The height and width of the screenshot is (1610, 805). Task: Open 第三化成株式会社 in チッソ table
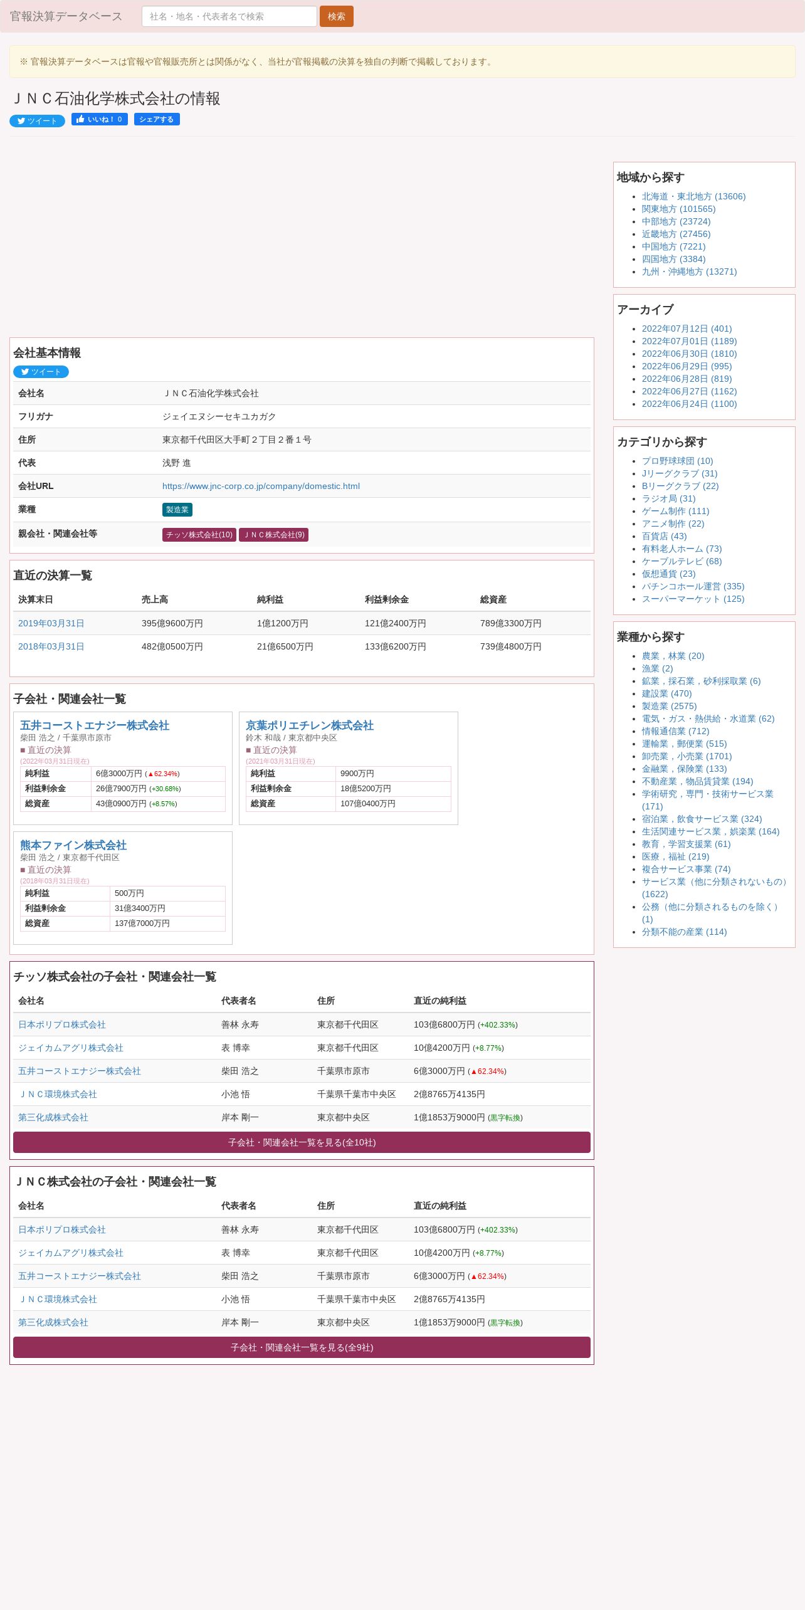coord(53,1117)
